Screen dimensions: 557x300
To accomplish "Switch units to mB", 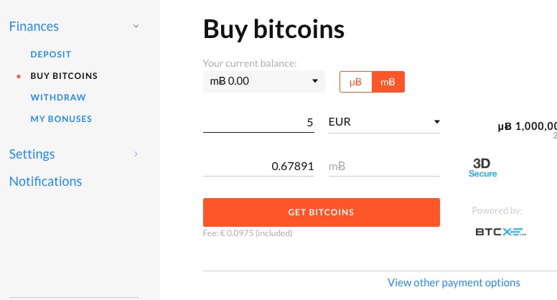I will click(x=388, y=82).
